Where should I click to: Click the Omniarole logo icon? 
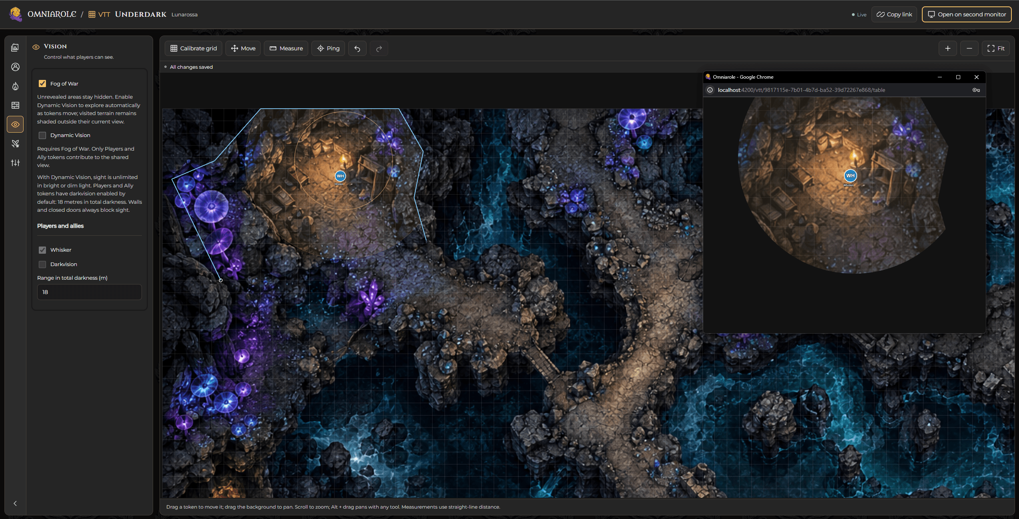click(16, 14)
